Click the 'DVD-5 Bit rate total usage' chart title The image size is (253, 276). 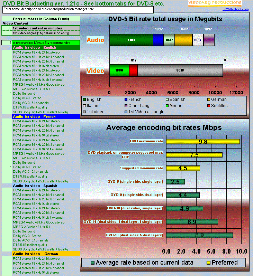pos(165,19)
